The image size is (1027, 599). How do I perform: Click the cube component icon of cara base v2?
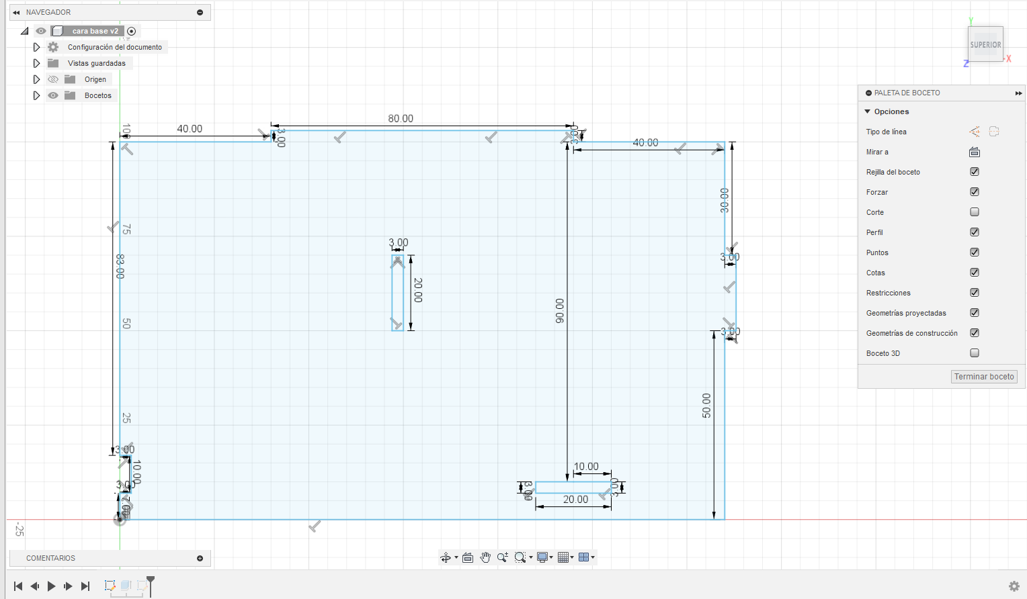pyautogui.click(x=58, y=31)
